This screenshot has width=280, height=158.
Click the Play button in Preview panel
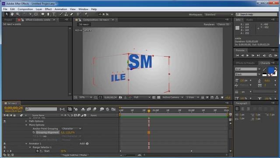tap(248, 56)
